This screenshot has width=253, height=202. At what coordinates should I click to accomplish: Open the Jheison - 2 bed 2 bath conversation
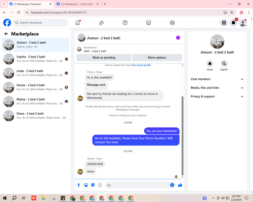35,45
